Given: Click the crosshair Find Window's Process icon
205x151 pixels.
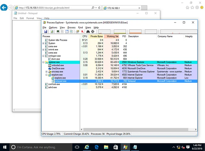Looking at the screenshot, I should pyautogui.click(x=93, y=32).
